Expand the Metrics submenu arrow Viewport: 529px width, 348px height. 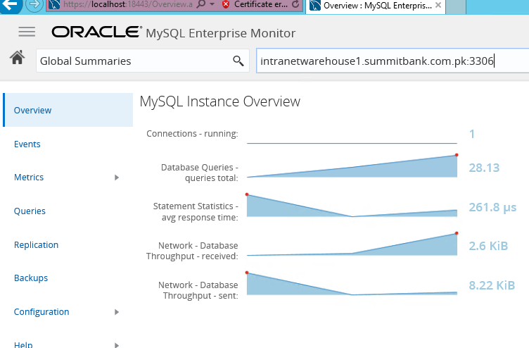point(117,178)
